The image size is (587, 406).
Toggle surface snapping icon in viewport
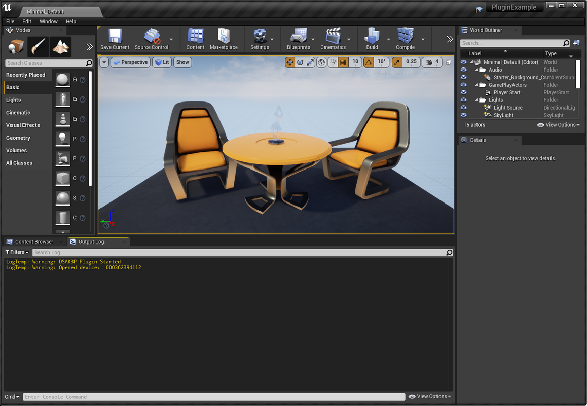click(333, 62)
